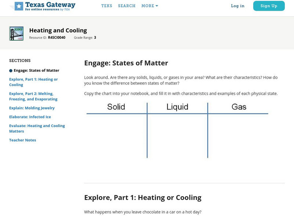Jump to Explain: Molding Jewelry section
Viewport: 294px width, 216px height.
pyautogui.click(x=32, y=108)
